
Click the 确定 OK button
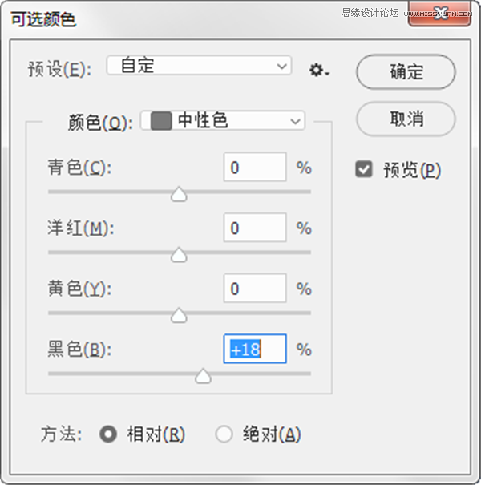click(406, 72)
